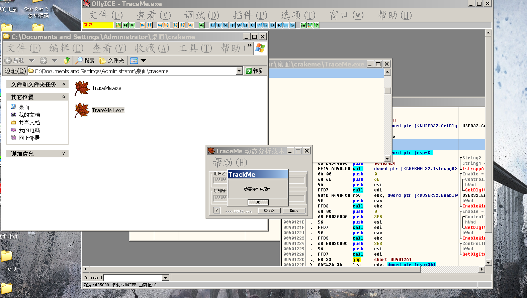Open the Memory map via the M button

226,25
